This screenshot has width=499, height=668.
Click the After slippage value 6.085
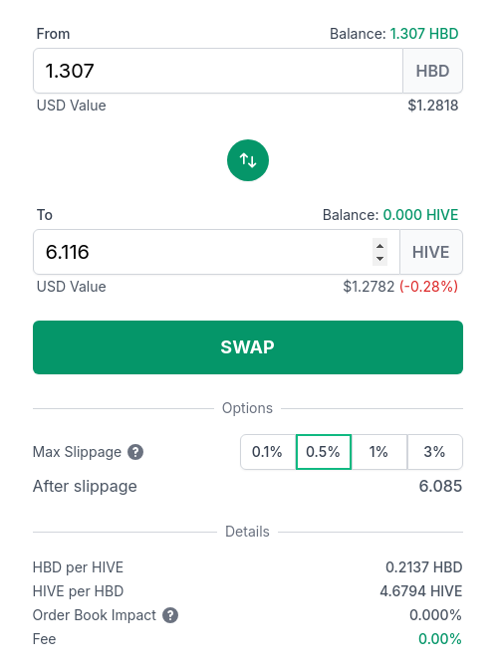(440, 486)
